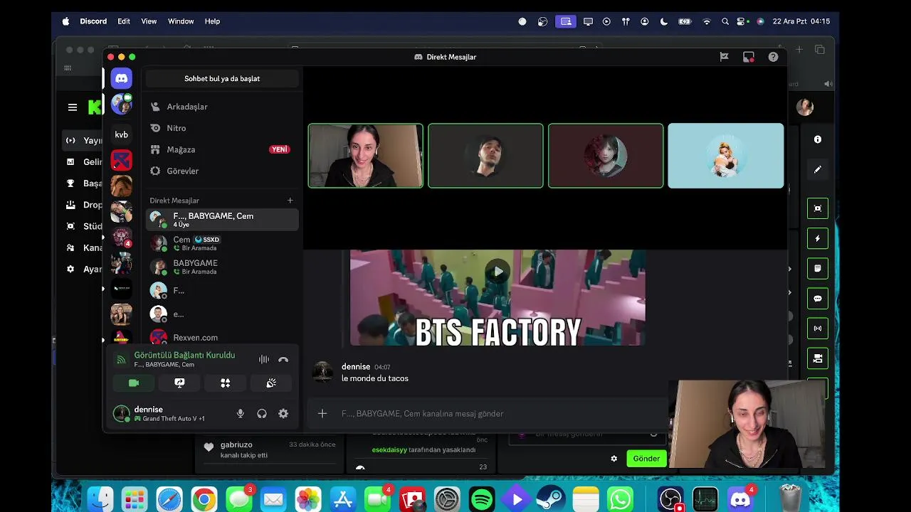Click dennise user avatar in user panel

pos(122,413)
